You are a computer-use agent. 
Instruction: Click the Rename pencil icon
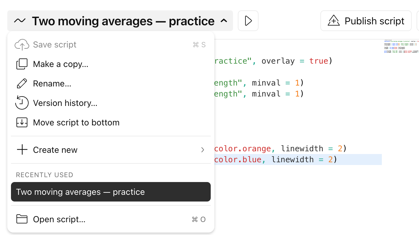tap(22, 84)
